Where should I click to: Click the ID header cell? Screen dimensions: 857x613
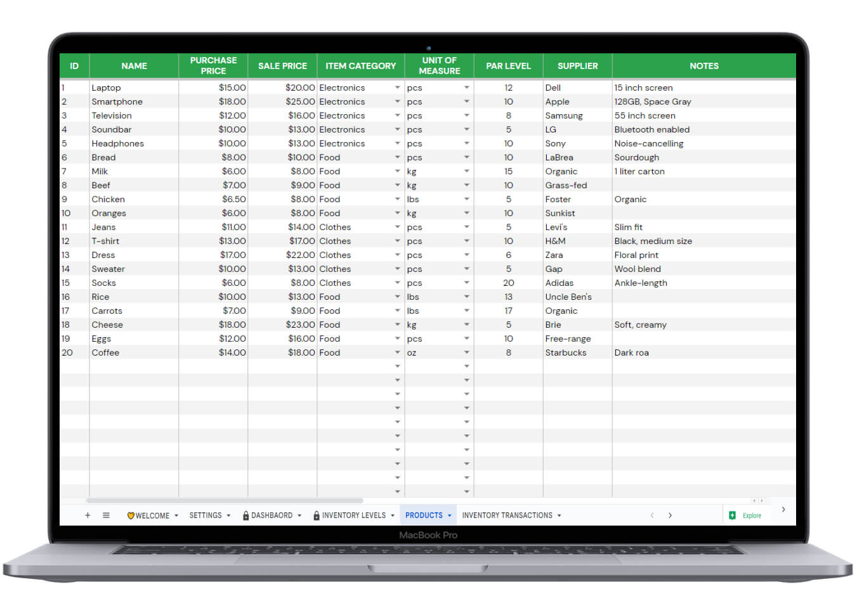74,66
